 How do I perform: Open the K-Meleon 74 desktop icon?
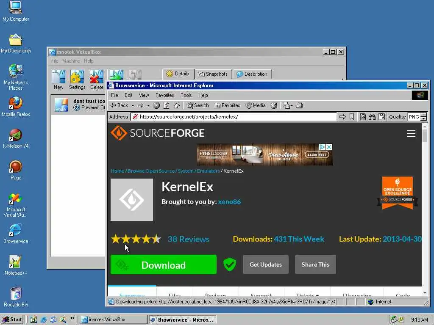[16, 138]
